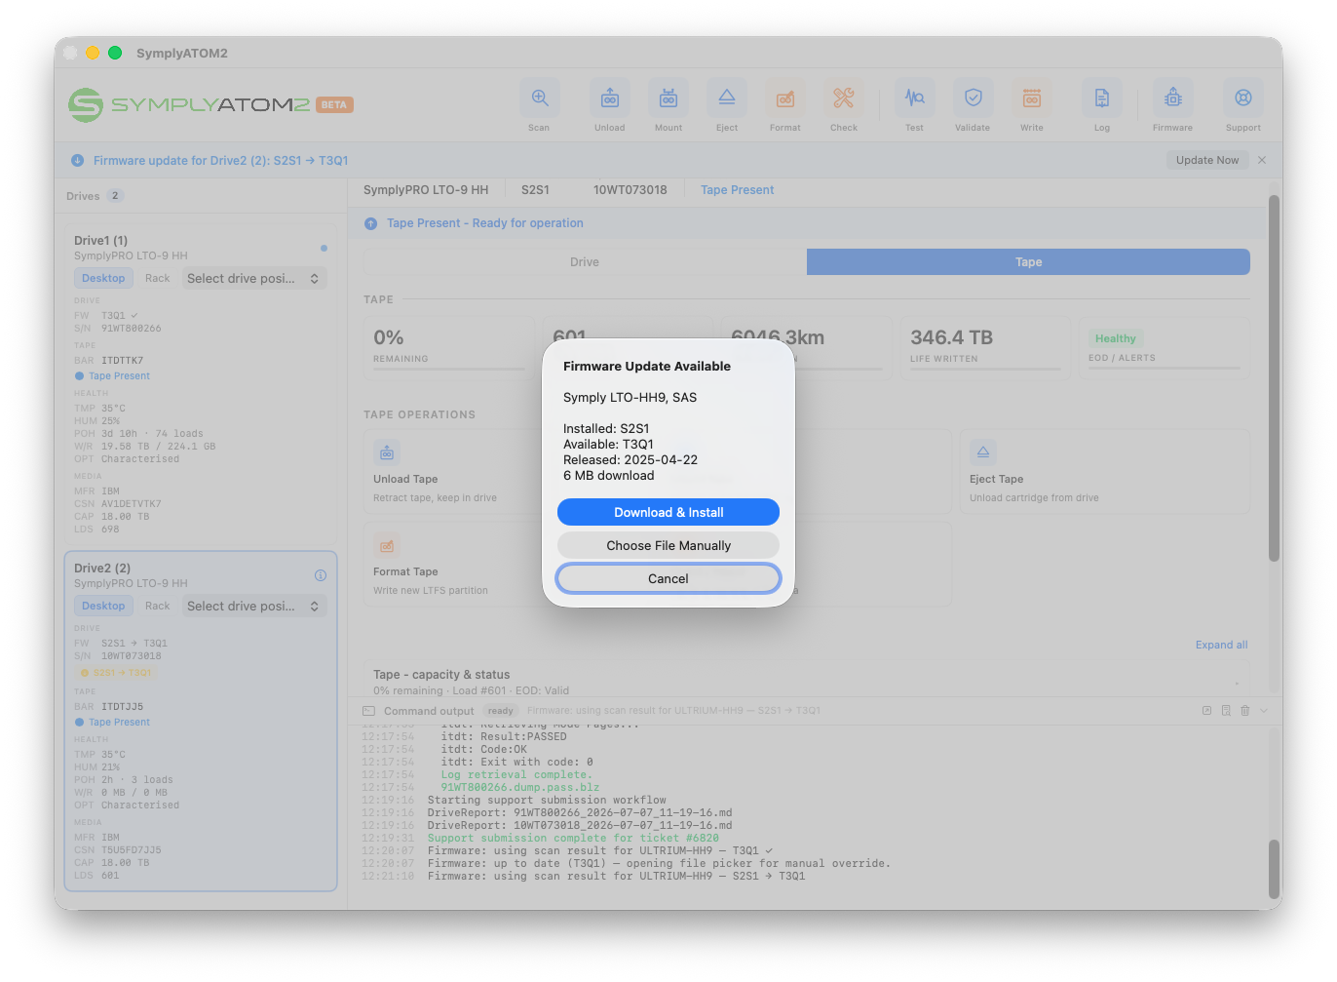Click Download & Install button

coord(668,512)
